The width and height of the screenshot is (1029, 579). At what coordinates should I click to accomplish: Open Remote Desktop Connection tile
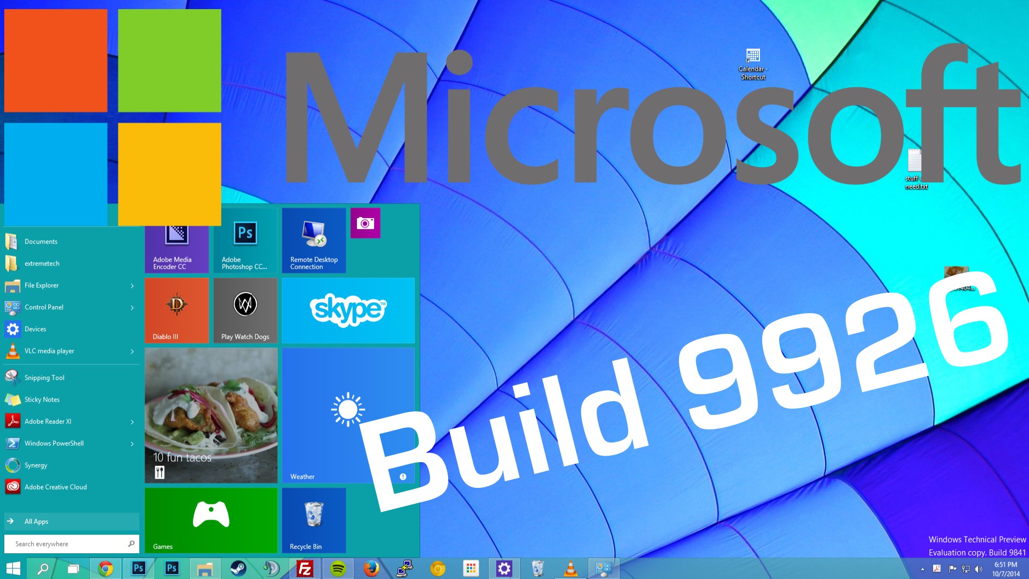pyautogui.click(x=314, y=241)
